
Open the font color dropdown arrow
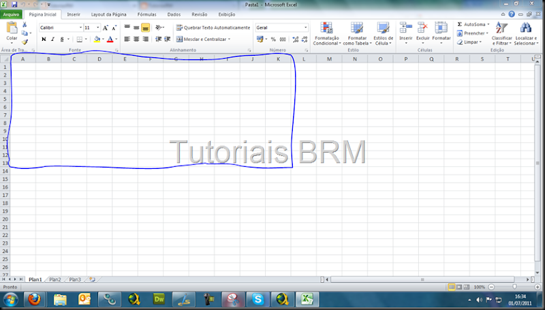pos(116,40)
